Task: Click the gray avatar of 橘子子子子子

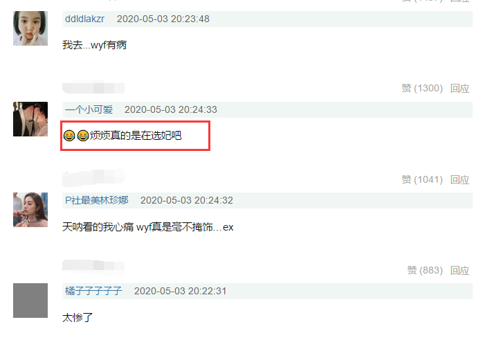Action: [30, 301]
